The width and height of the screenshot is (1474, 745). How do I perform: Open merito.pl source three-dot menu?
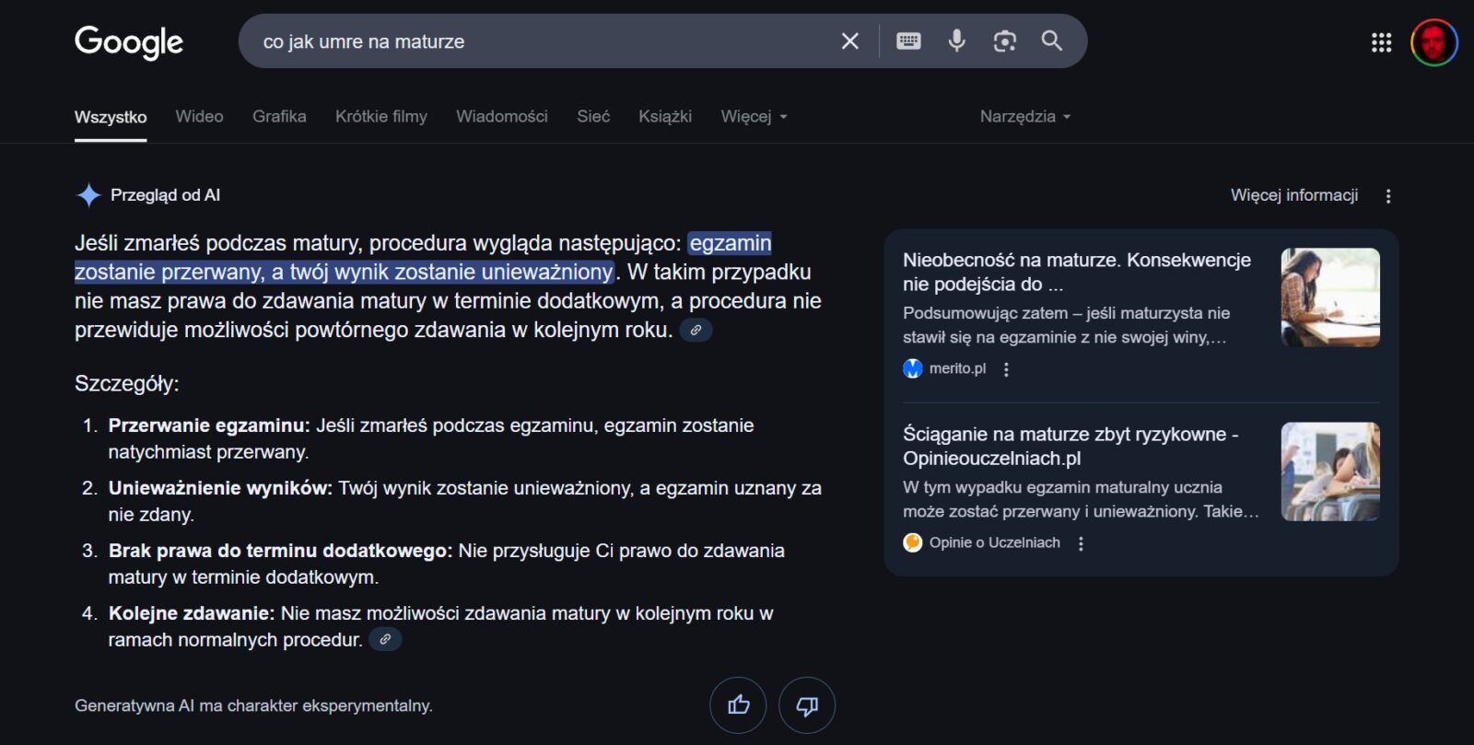(1006, 369)
